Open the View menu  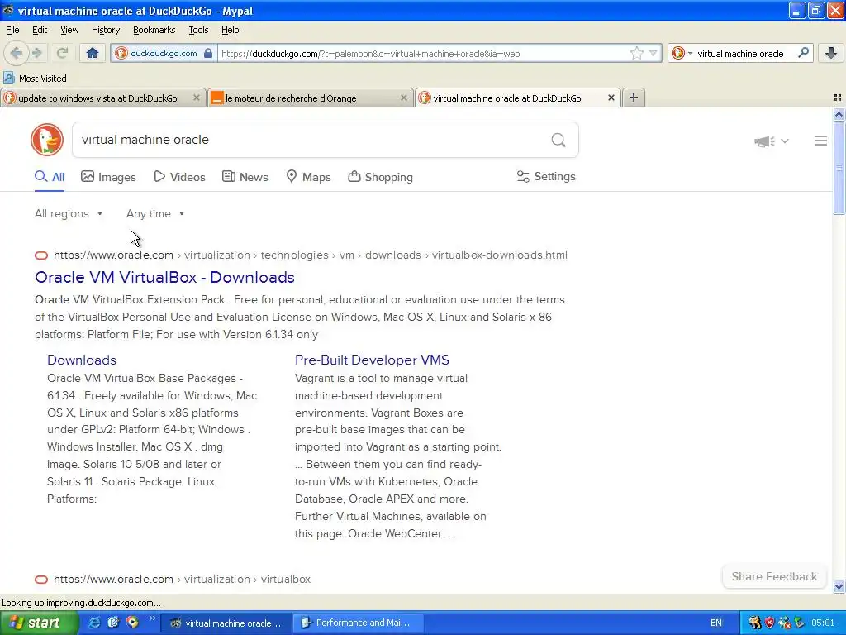(x=69, y=30)
